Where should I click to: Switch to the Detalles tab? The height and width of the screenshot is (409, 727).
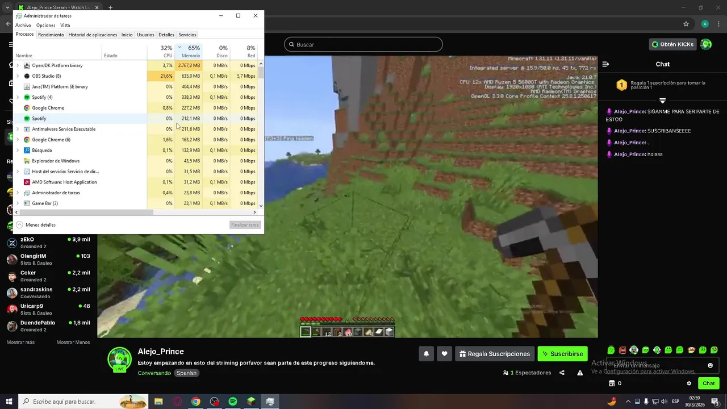[166, 35]
